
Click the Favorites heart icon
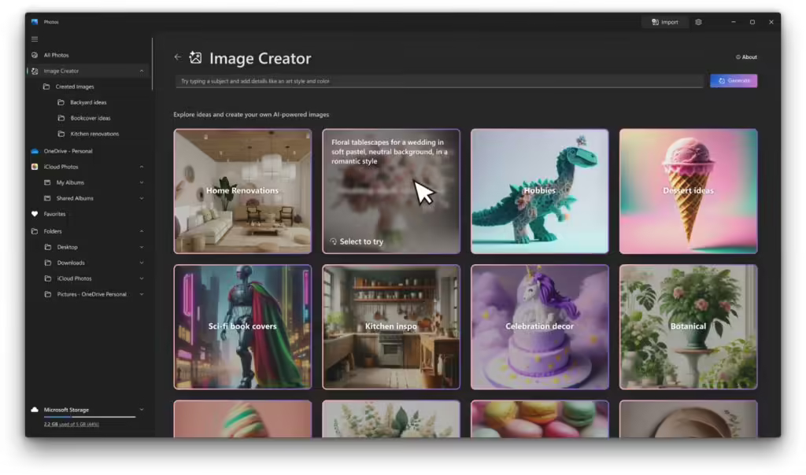35,214
